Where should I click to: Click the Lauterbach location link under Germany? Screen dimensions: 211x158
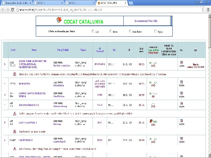[59, 142]
